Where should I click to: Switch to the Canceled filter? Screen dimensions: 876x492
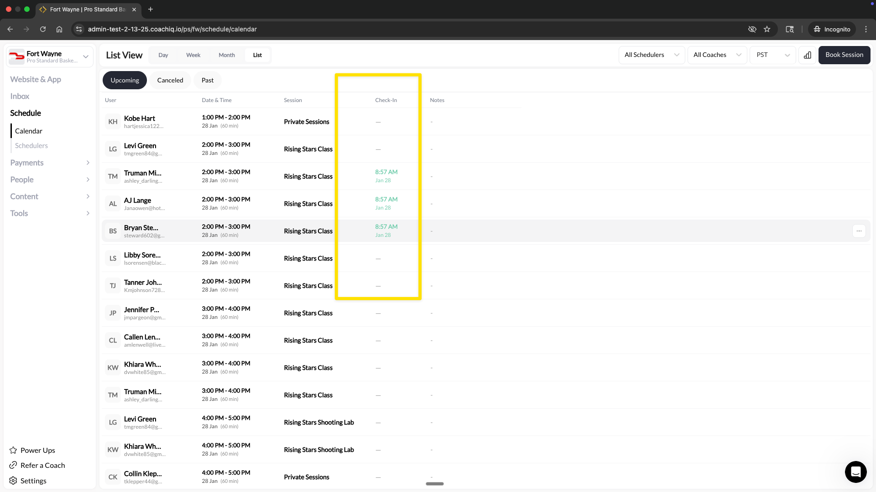(x=170, y=80)
